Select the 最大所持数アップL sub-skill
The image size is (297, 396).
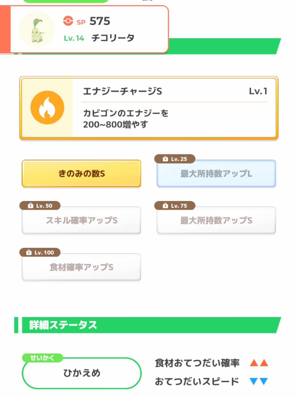tap(216, 174)
